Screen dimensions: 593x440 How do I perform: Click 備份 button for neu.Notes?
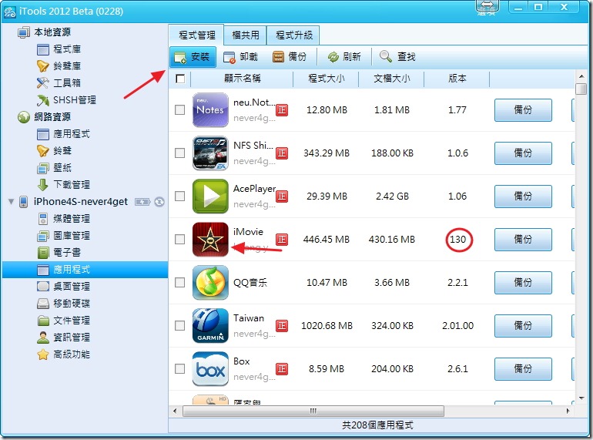coord(523,109)
